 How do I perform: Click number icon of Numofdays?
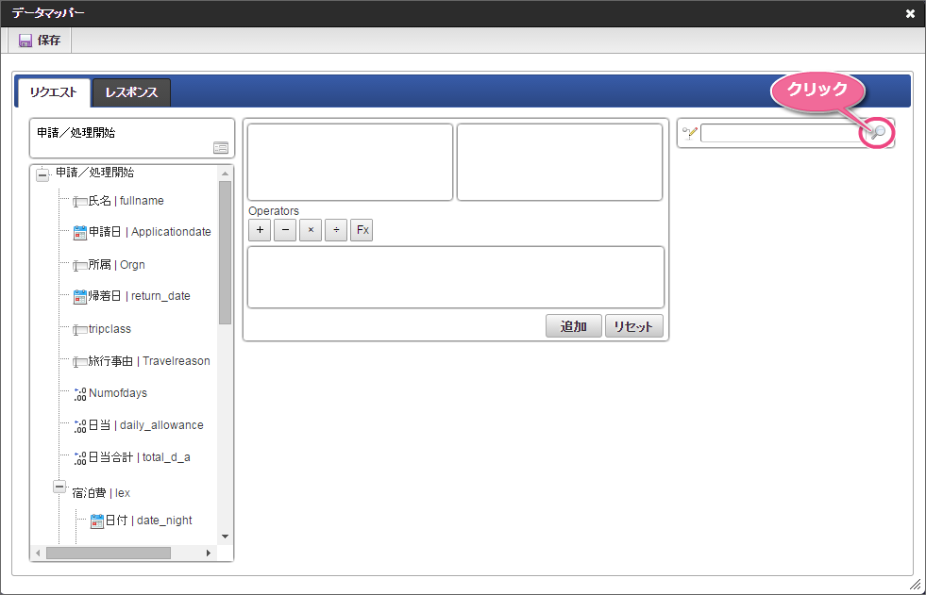(x=80, y=394)
